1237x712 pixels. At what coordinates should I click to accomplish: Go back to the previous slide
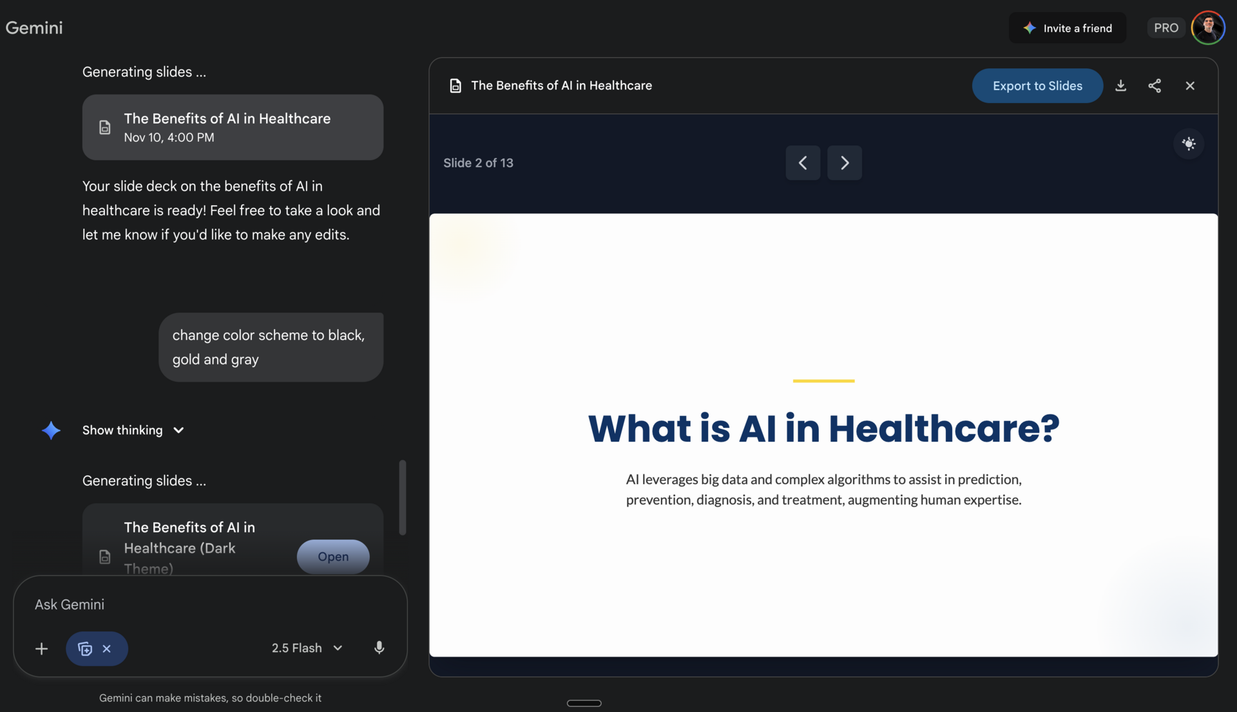tap(802, 163)
